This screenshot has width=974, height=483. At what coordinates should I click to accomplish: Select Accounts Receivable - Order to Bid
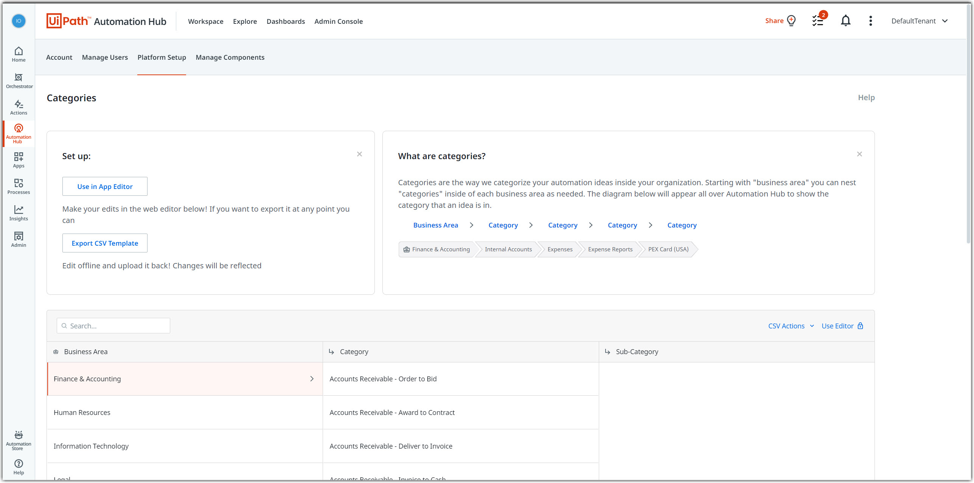point(461,379)
